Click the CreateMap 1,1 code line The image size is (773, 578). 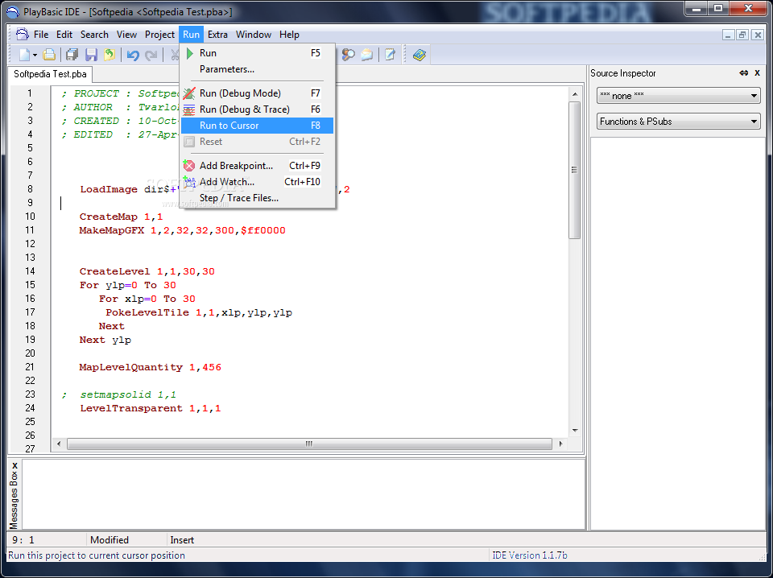pyautogui.click(x=121, y=217)
